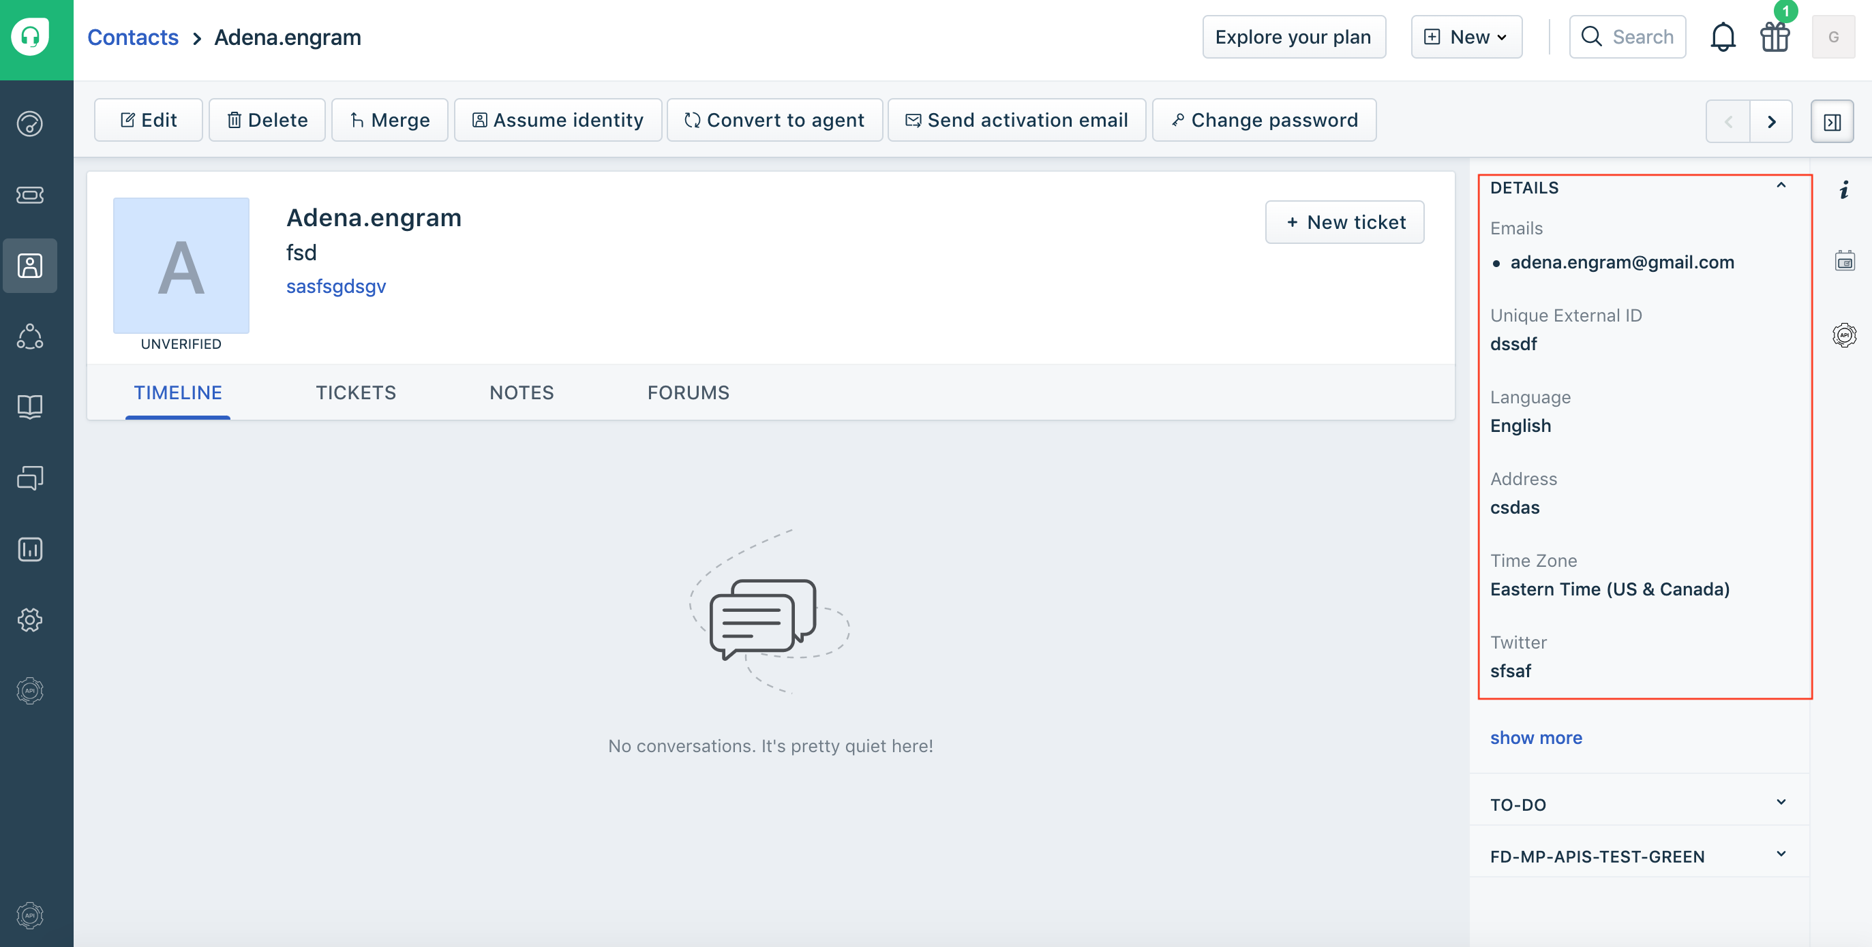The width and height of the screenshot is (1872, 947).
Task: Switch to the FORUMS tab
Action: pos(688,393)
